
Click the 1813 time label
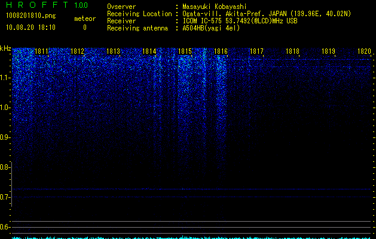(x=113, y=51)
